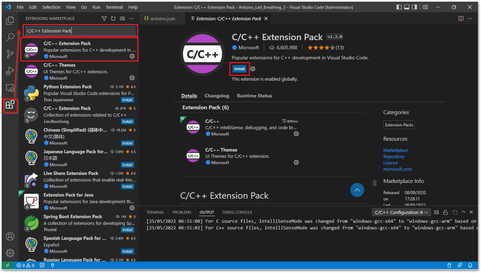481x273 pixels.
Task: Click the remote window indicator in status bar
Action: [x=8, y=265]
